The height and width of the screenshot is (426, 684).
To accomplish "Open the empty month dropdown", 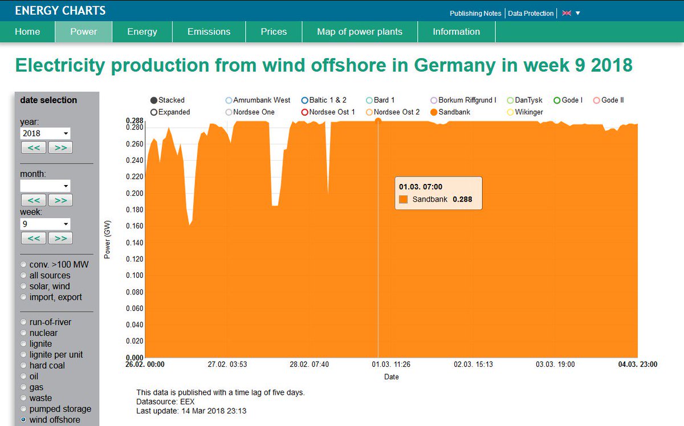I will coord(44,186).
